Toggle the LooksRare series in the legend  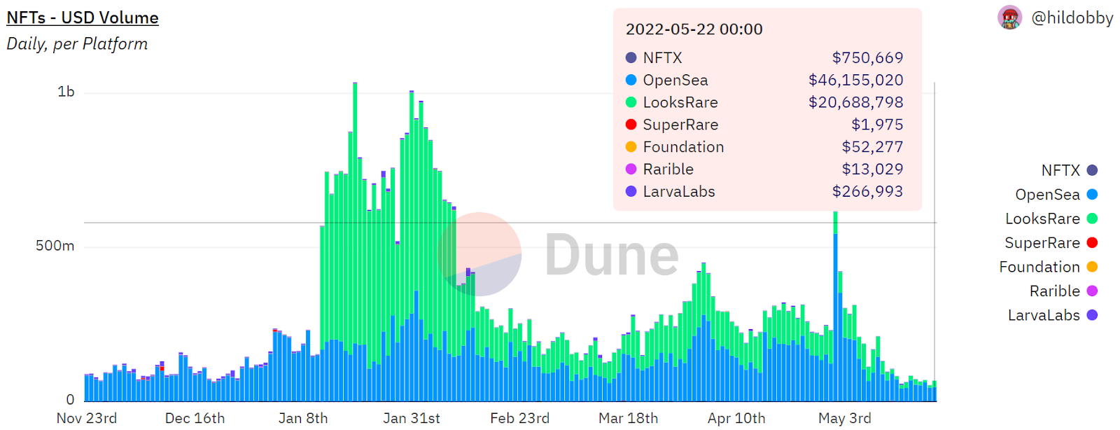(x=1051, y=219)
